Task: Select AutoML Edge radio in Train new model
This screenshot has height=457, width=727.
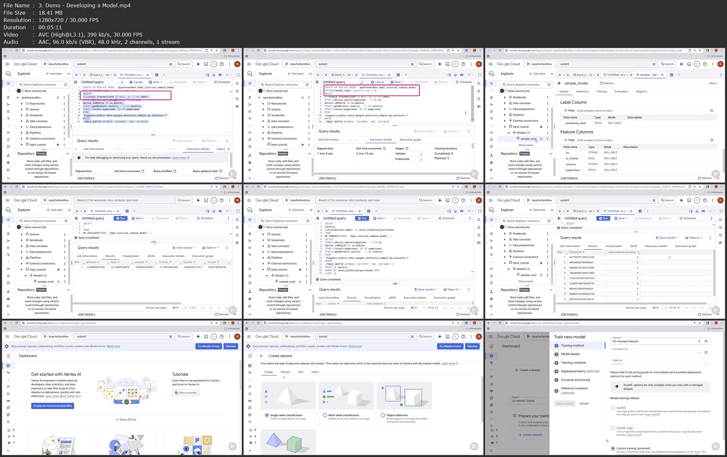Action: point(613,428)
